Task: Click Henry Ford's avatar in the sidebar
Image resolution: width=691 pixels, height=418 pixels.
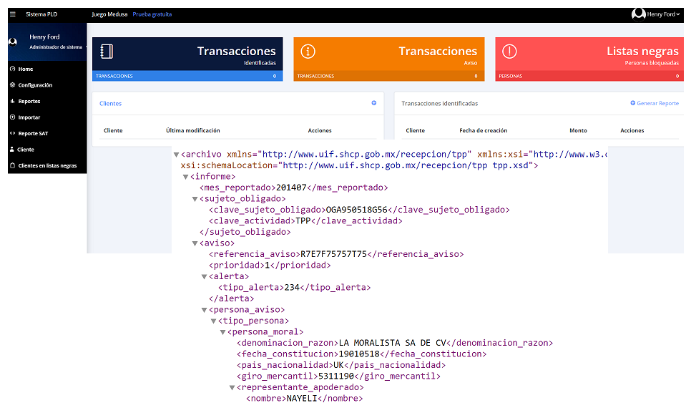Action: [13, 42]
